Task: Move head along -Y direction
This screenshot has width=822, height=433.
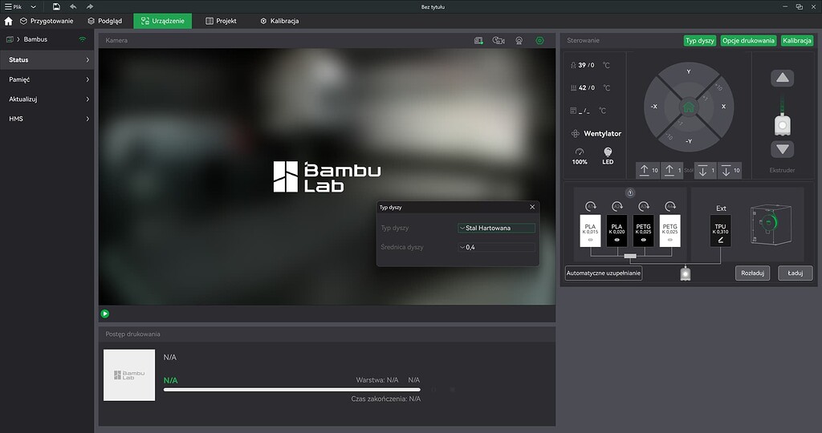Action: click(688, 141)
